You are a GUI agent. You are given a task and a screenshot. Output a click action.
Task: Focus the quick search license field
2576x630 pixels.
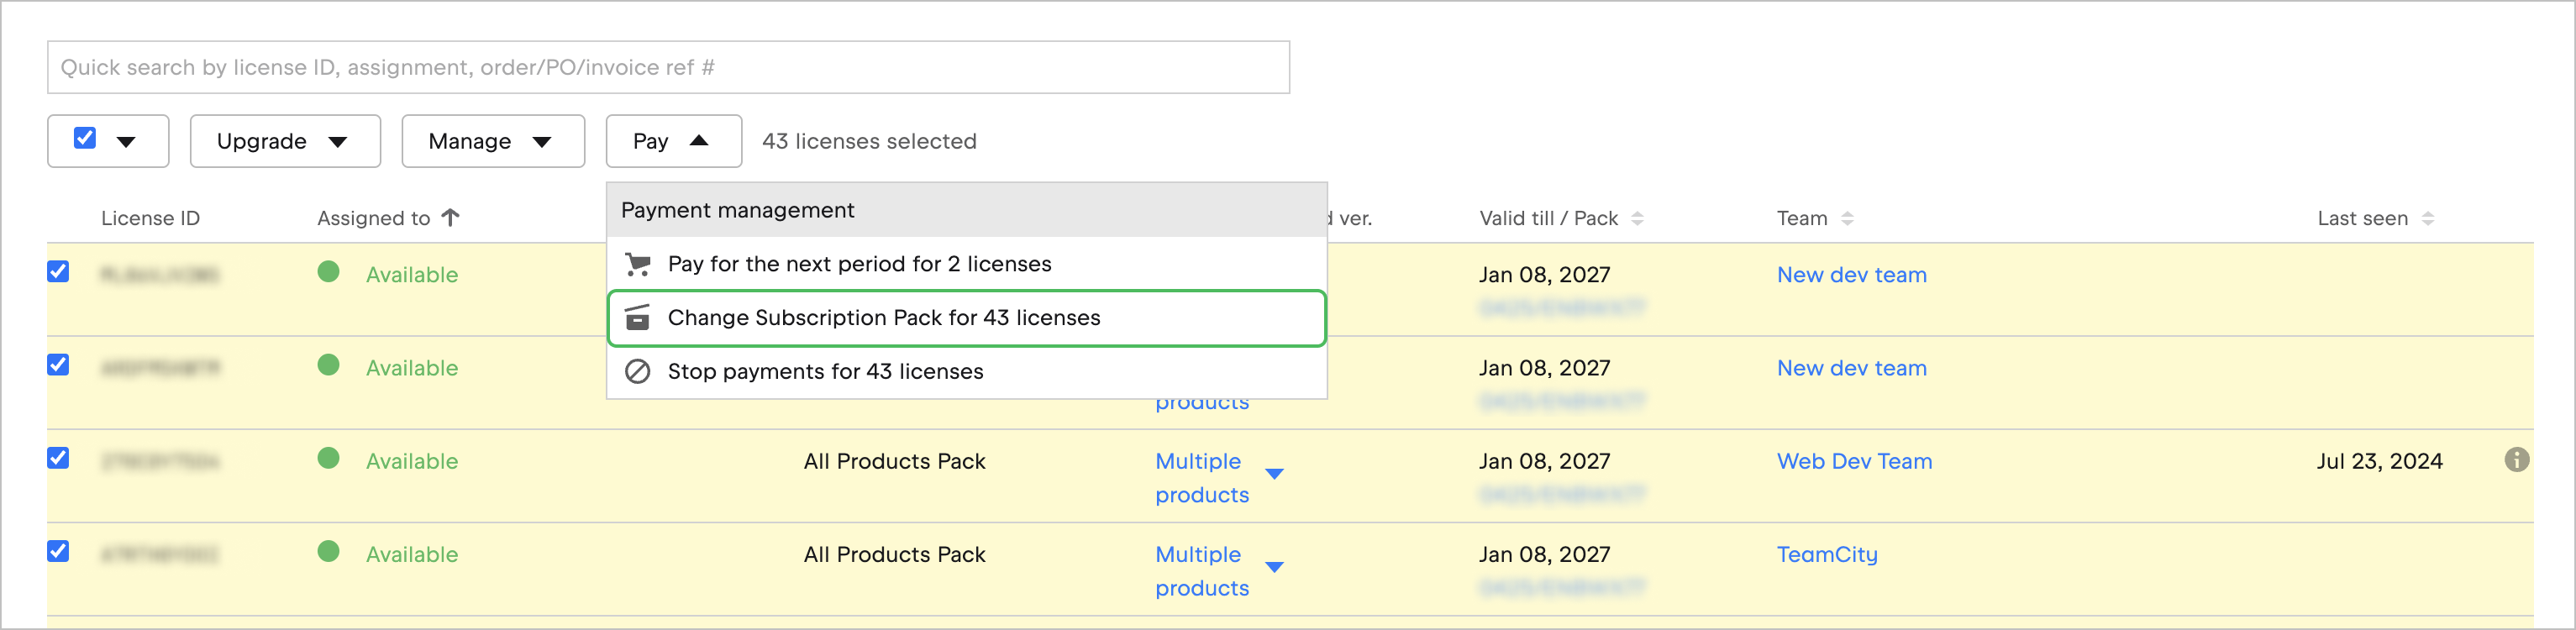click(x=668, y=68)
